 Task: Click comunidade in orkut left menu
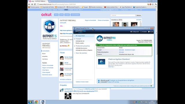46,51
